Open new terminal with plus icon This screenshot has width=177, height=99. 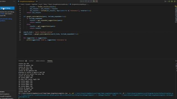tap(176, 61)
